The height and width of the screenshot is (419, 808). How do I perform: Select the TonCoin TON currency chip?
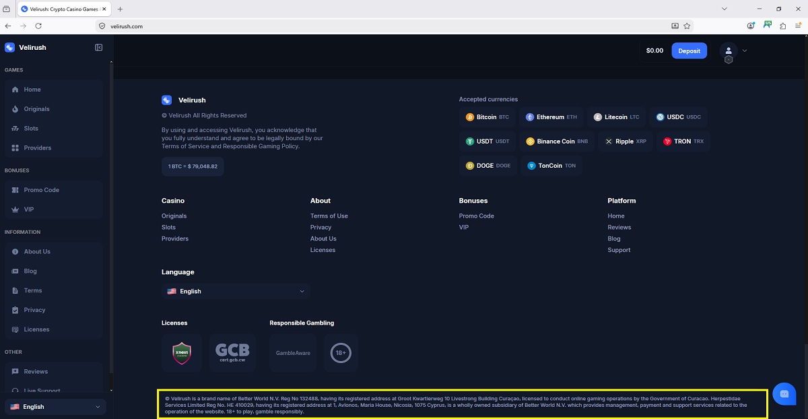[x=551, y=166]
